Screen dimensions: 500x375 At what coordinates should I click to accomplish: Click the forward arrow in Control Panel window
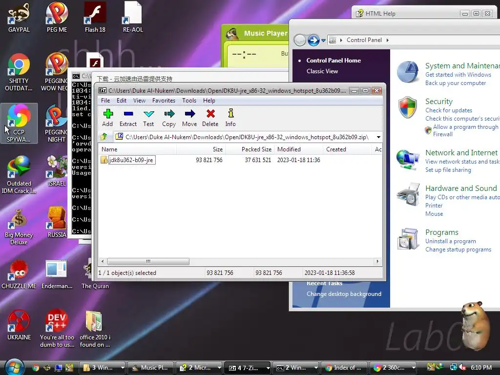(x=313, y=40)
